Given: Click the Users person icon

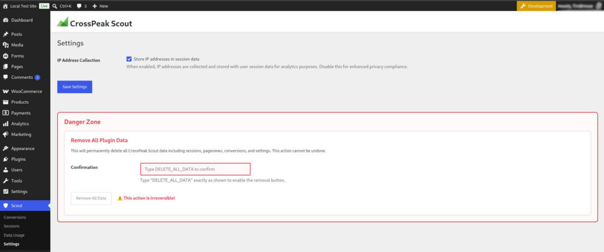Looking at the screenshot, I should pyautogui.click(x=5, y=170).
